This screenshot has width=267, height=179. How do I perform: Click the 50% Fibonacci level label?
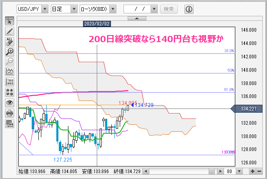[231, 71]
